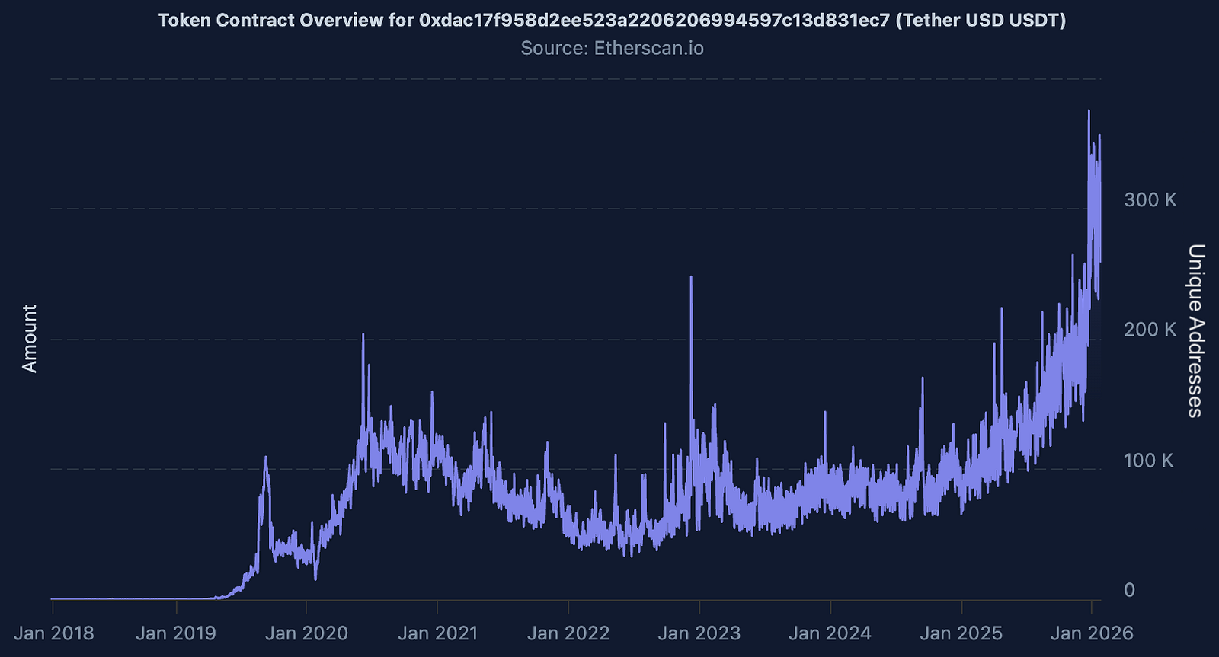Click the Amount axis label

coord(29,339)
